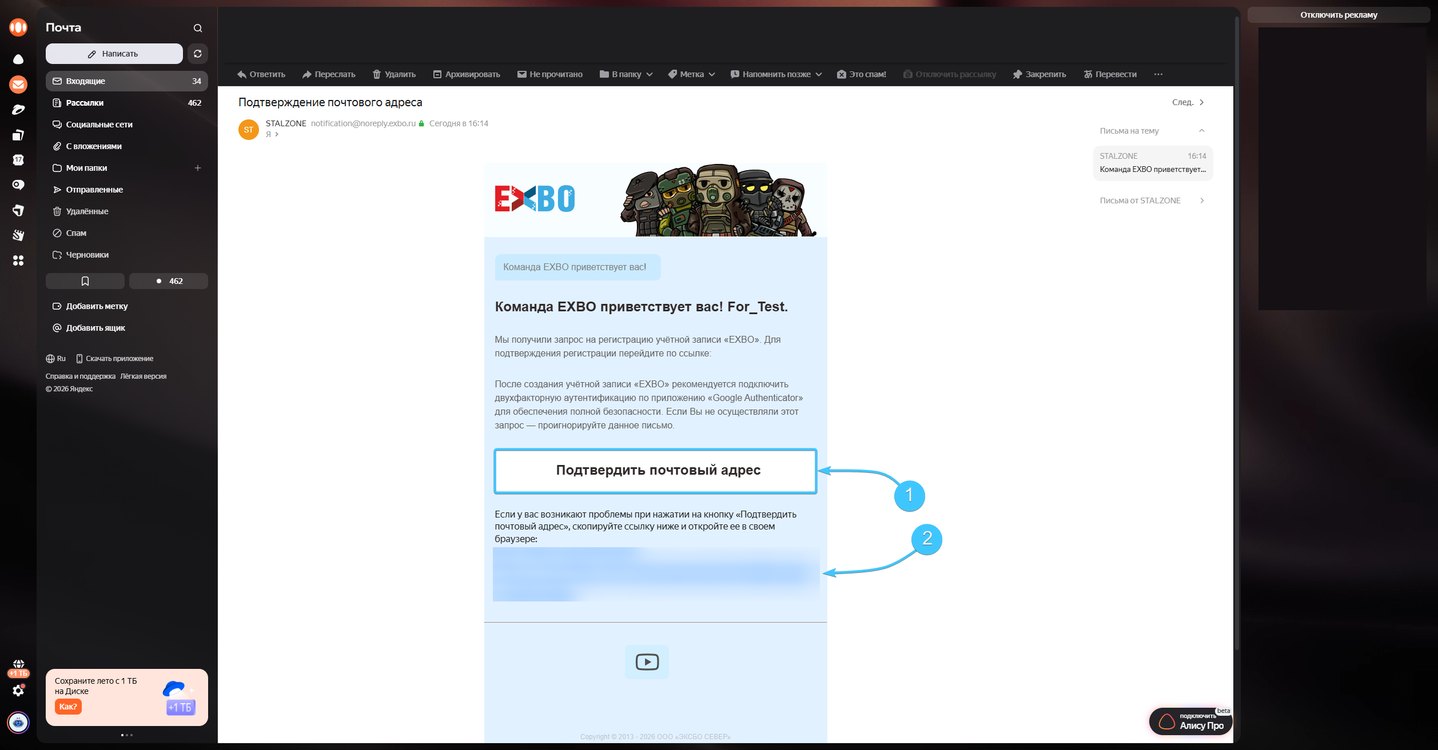The width and height of the screenshot is (1438, 750).
Task: Click подключить Алису Про button
Action: click(1191, 722)
